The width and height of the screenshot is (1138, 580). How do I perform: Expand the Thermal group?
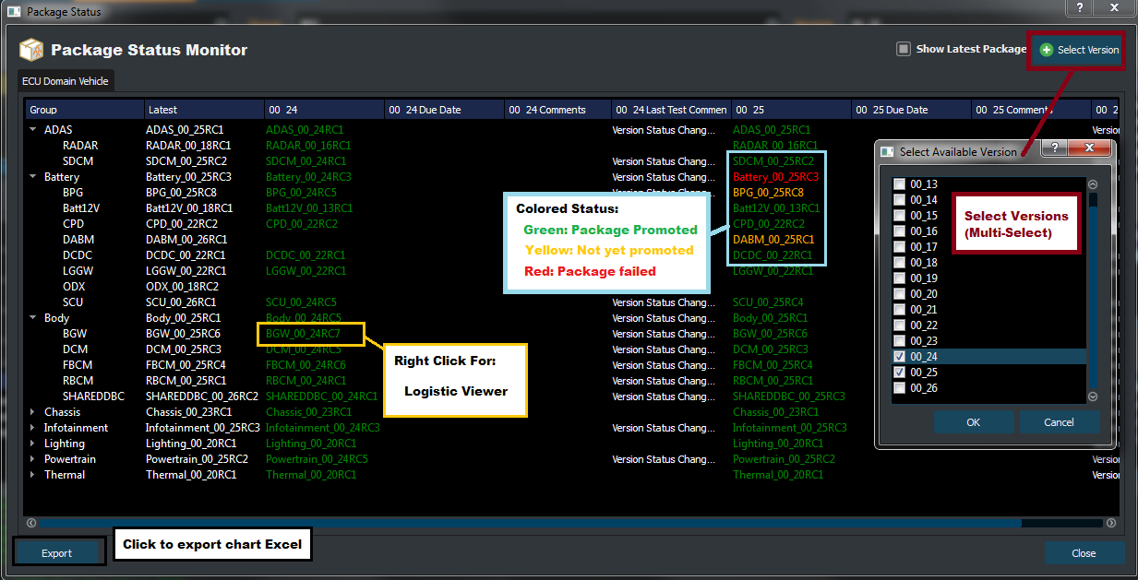pos(33,475)
